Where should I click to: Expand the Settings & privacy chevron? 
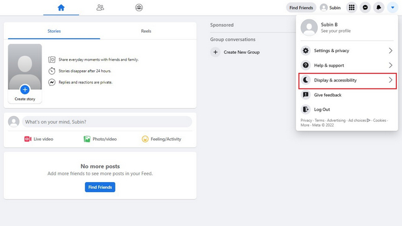coord(391,50)
